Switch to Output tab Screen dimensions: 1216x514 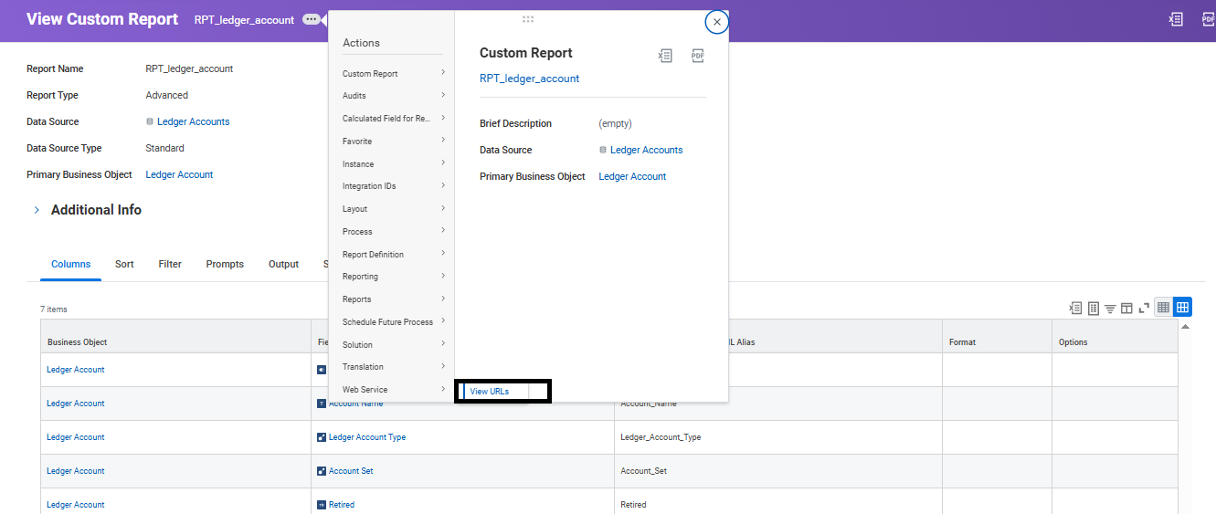pyautogui.click(x=284, y=264)
